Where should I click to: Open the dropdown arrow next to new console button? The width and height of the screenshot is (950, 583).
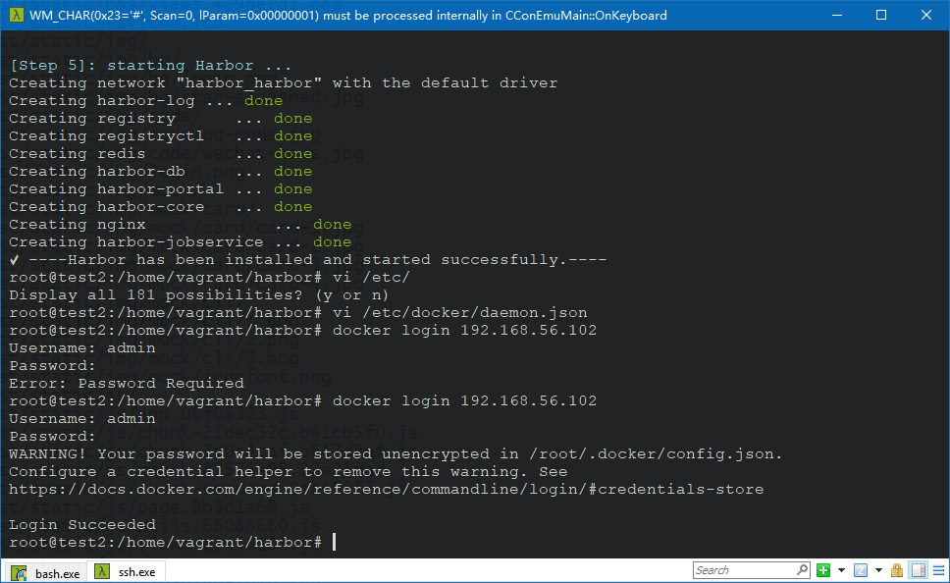point(841,570)
